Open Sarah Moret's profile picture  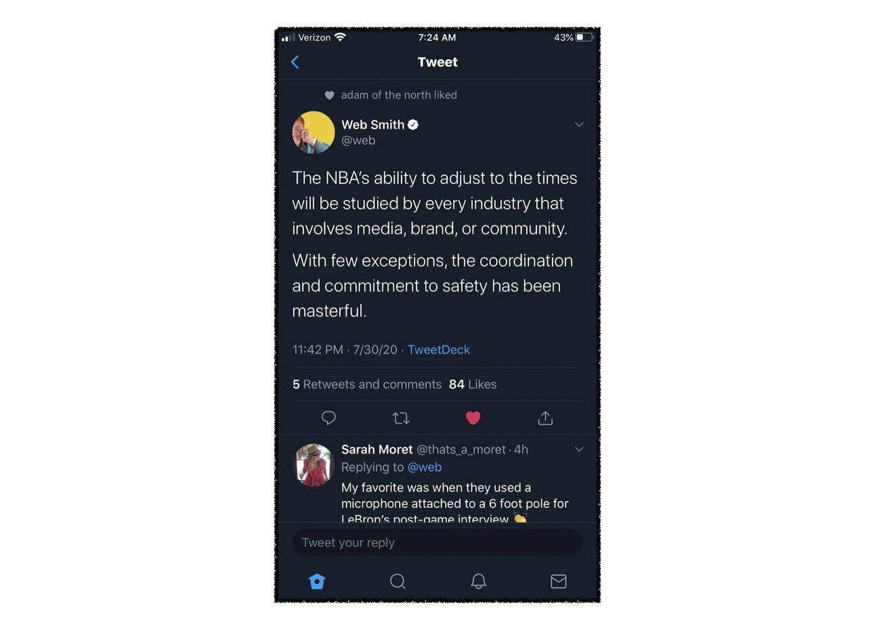pos(314,465)
